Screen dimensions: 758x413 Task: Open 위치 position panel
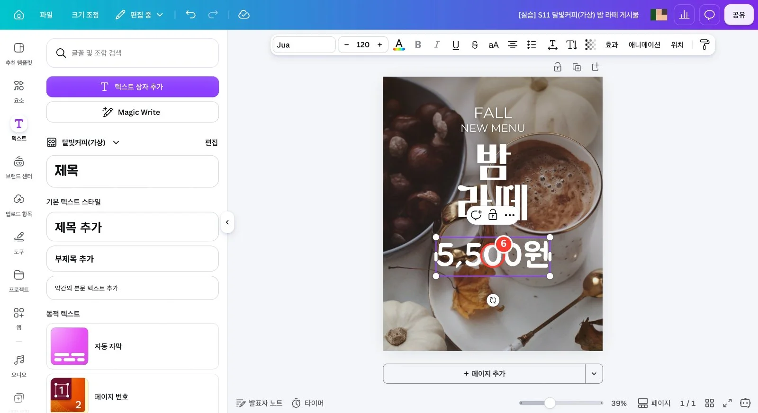coord(677,45)
